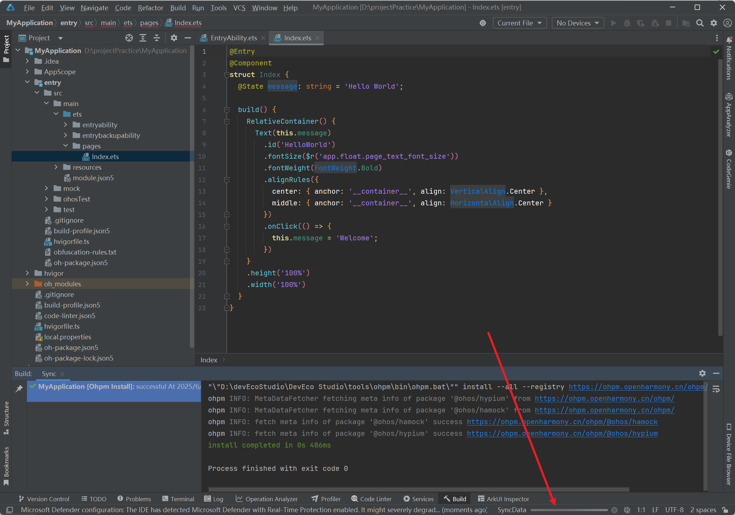This screenshot has width=735, height=515.
Task: Expand the oh_modules folder
Action: point(27,284)
